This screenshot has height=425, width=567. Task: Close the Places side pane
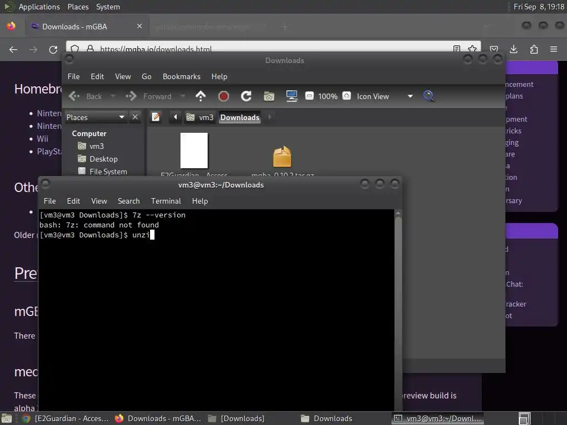click(135, 117)
